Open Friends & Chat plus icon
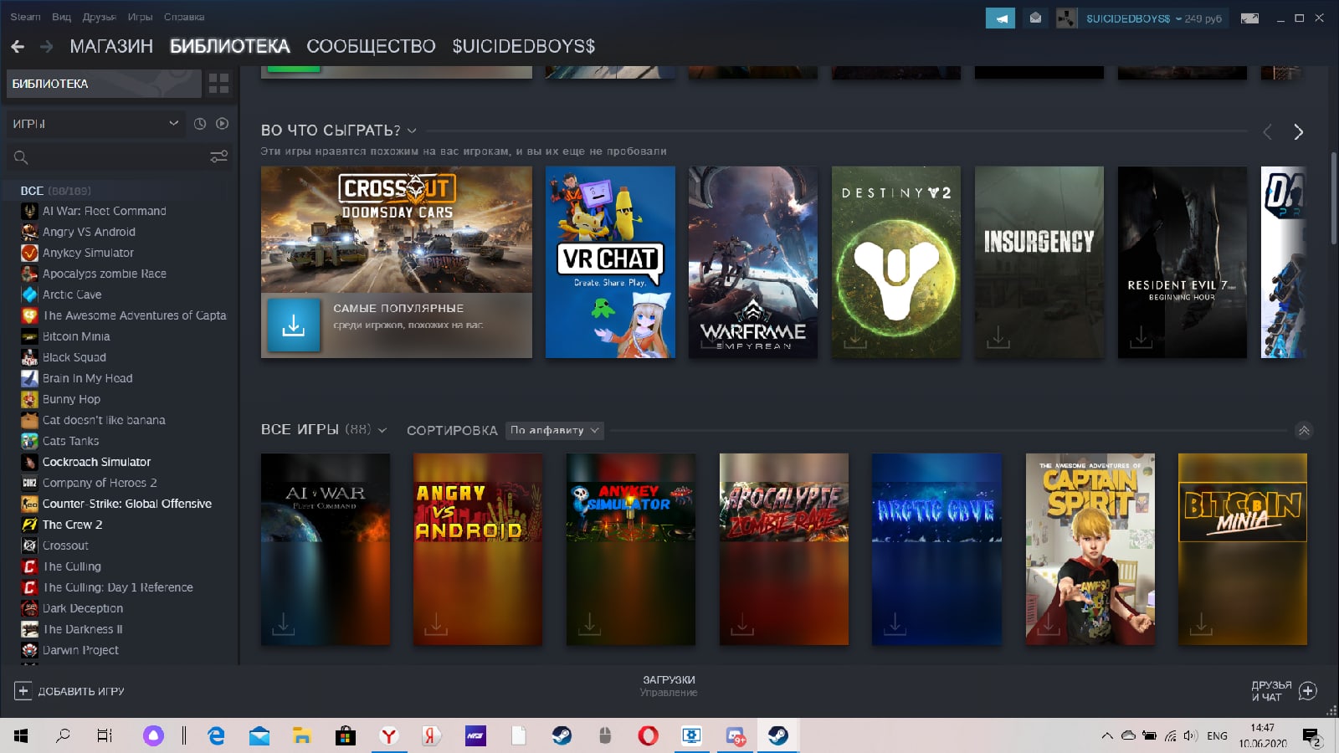Viewport: 1339px width, 753px height. [x=1308, y=691]
